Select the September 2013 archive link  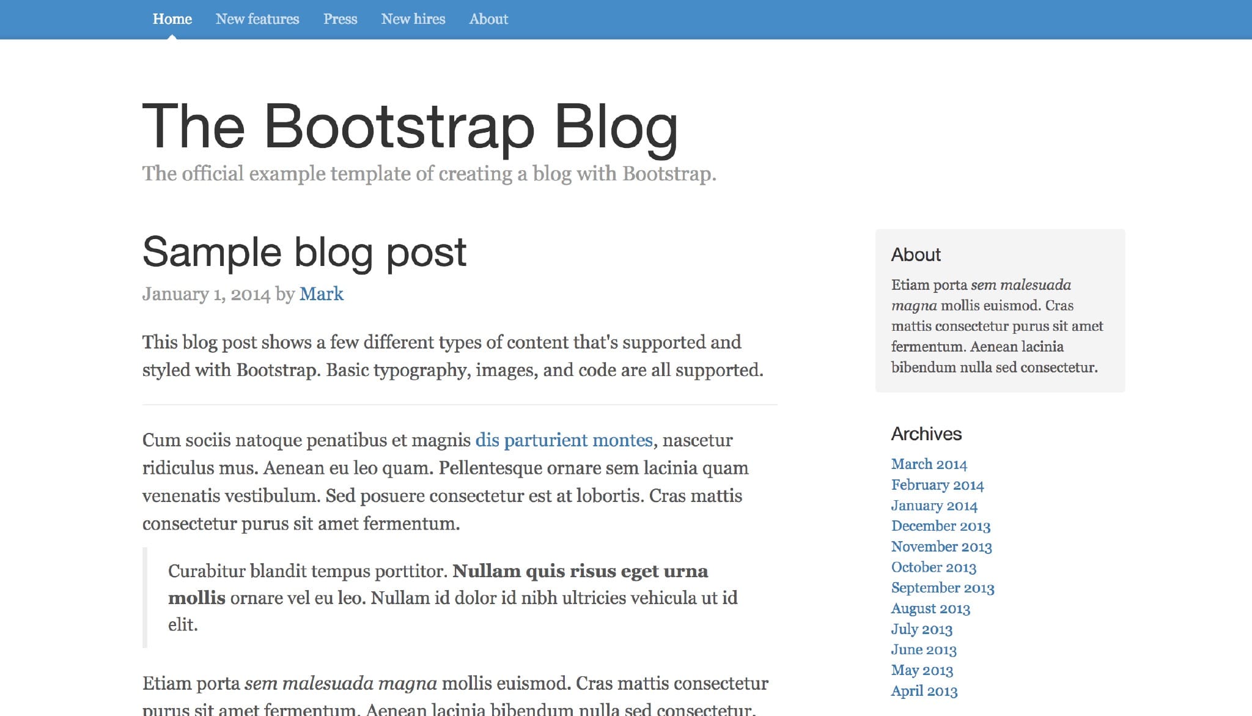(942, 588)
